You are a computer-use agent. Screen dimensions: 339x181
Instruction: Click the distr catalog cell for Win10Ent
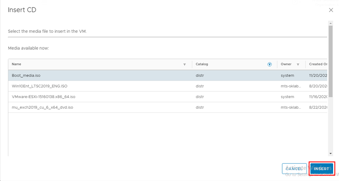(200, 86)
